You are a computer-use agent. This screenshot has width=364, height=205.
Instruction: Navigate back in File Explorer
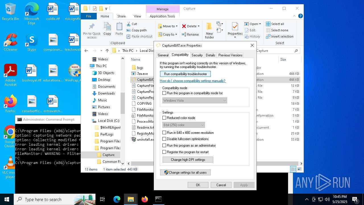(x=86, y=51)
